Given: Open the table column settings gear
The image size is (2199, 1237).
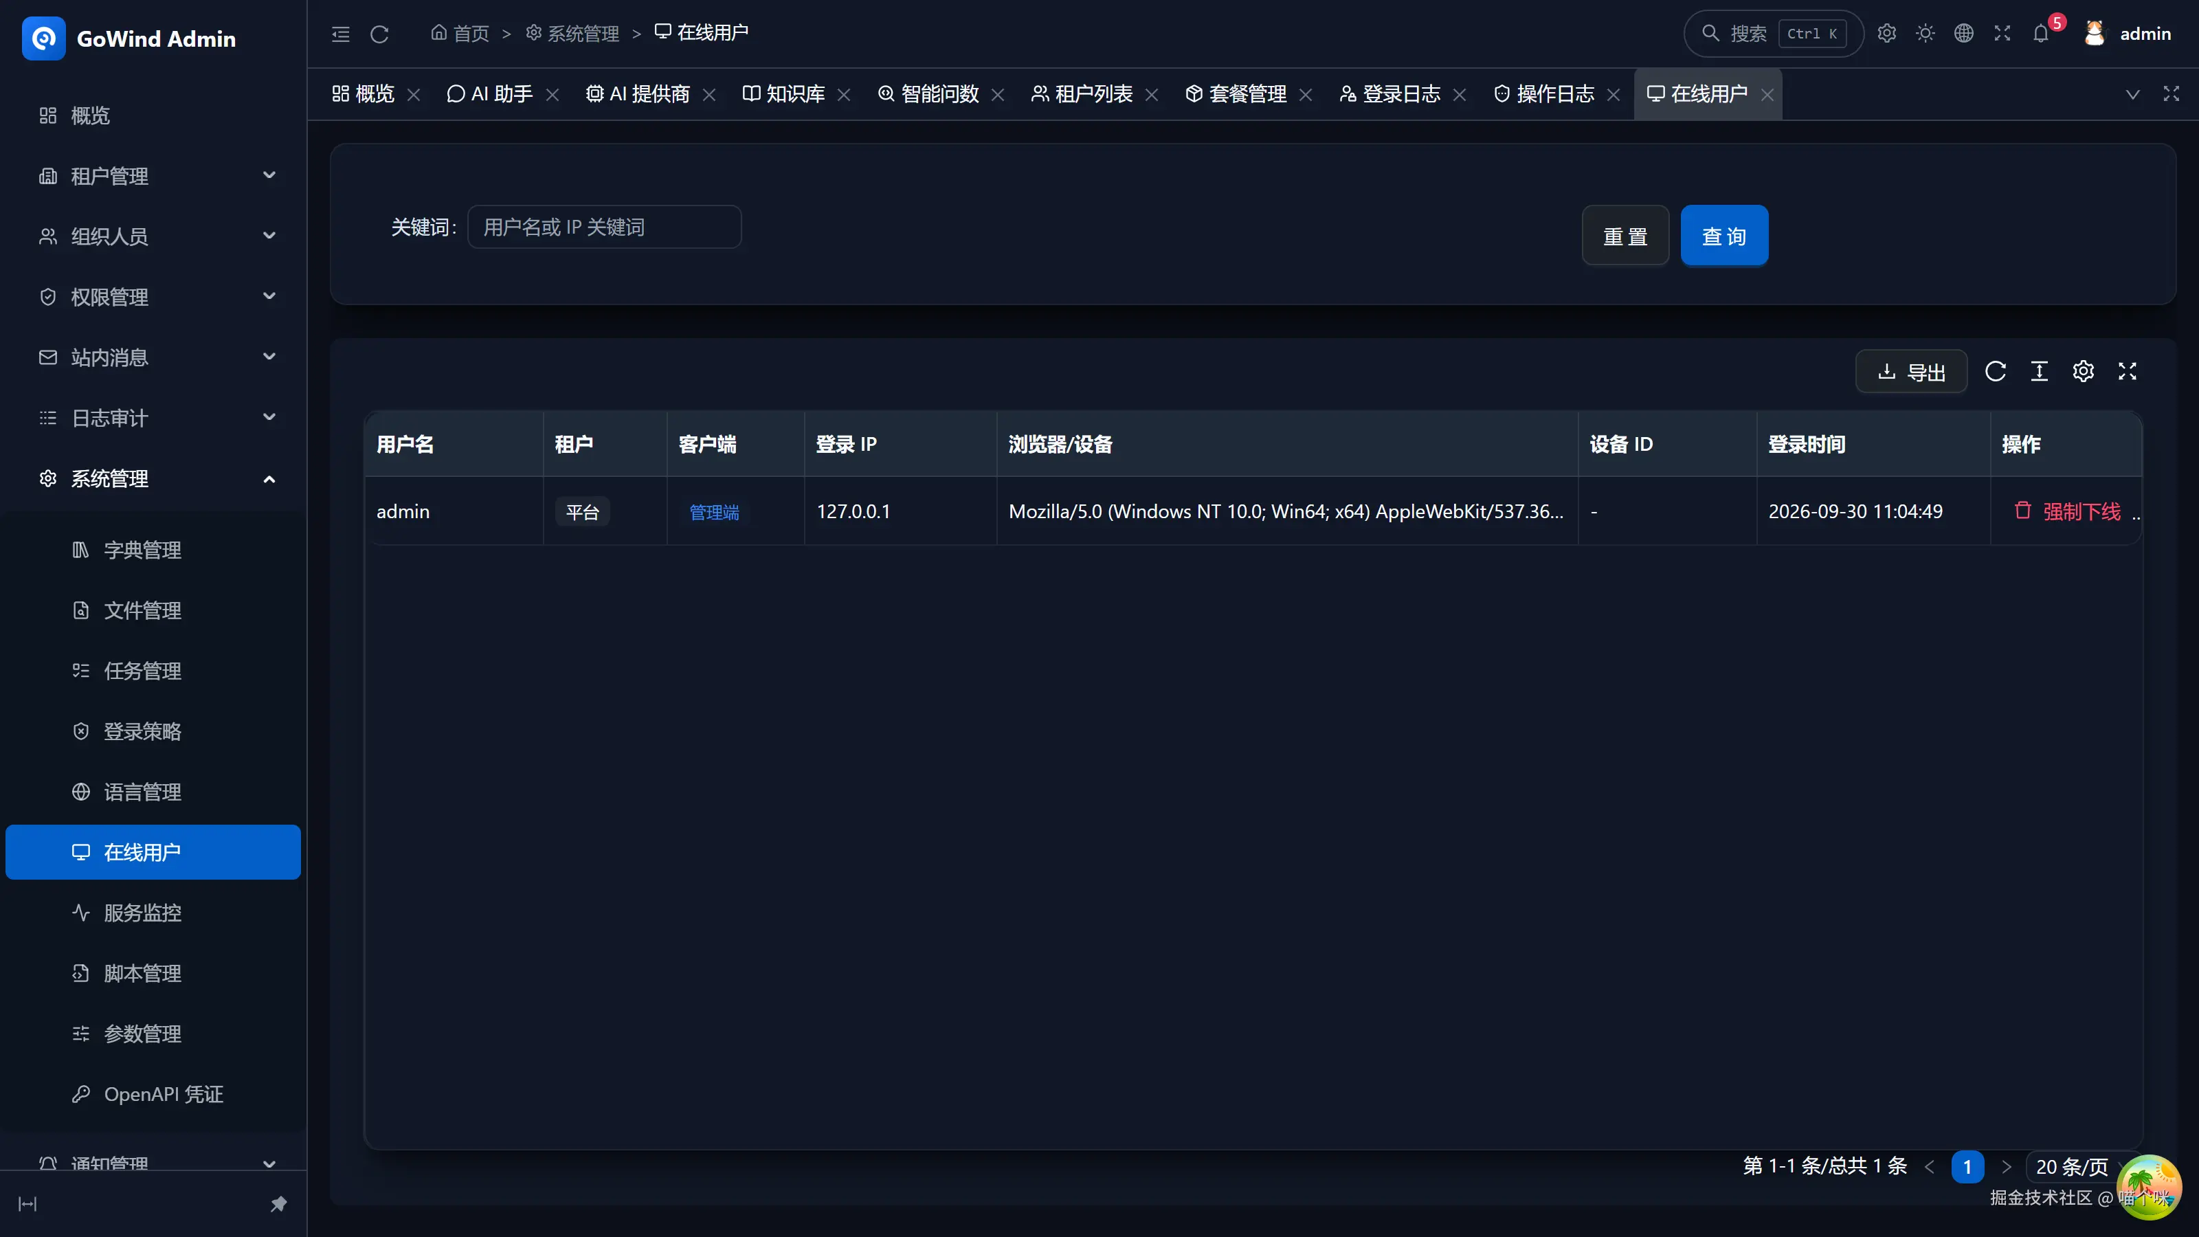Looking at the screenshot, I should point(2084,371).
